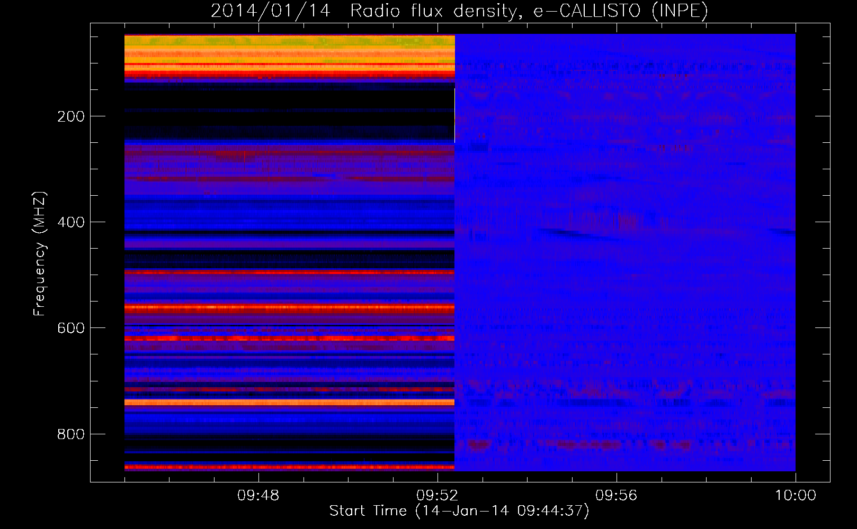Click the 'Frequency (MHZ)' axis label
The width and height of the screenshot is (857, 529).
coord(40,253)
